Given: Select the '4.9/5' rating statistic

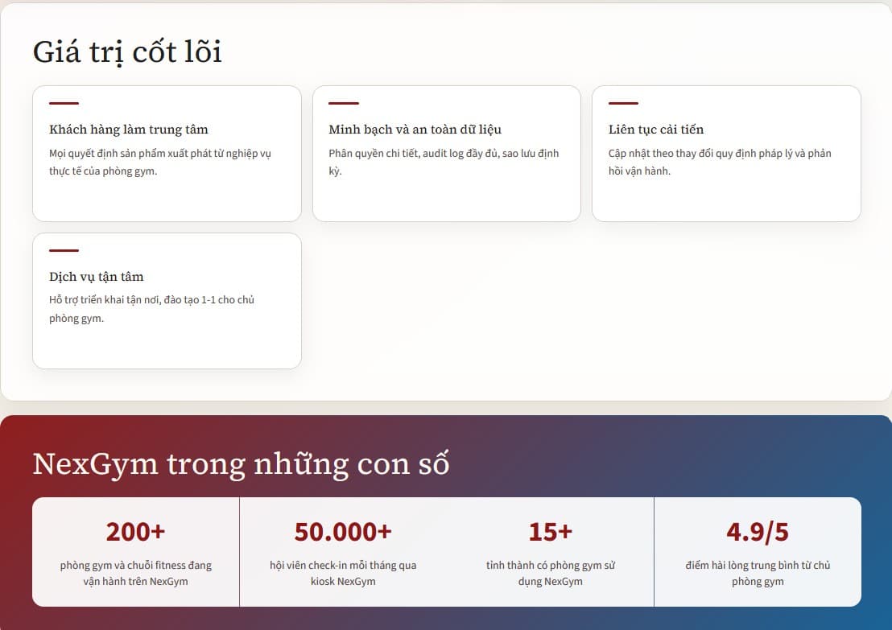Looking at the screenshot, I should click(758, 532).
